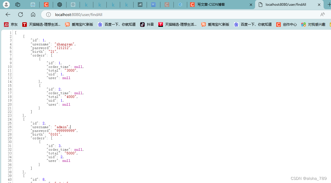Switch to the 写文章-CSDN博客 tab

click(x=221, y=5)
